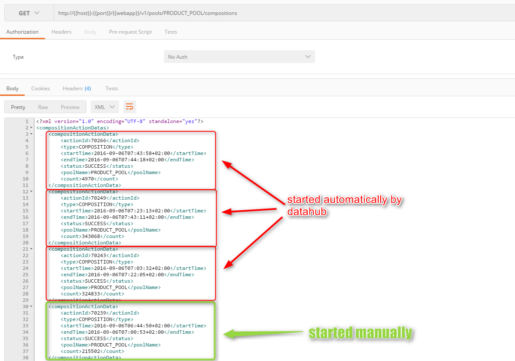This screenshot has height=361, width=515.
Task: Open the Pre-request Script tab
Action: (x=130, y=32)
